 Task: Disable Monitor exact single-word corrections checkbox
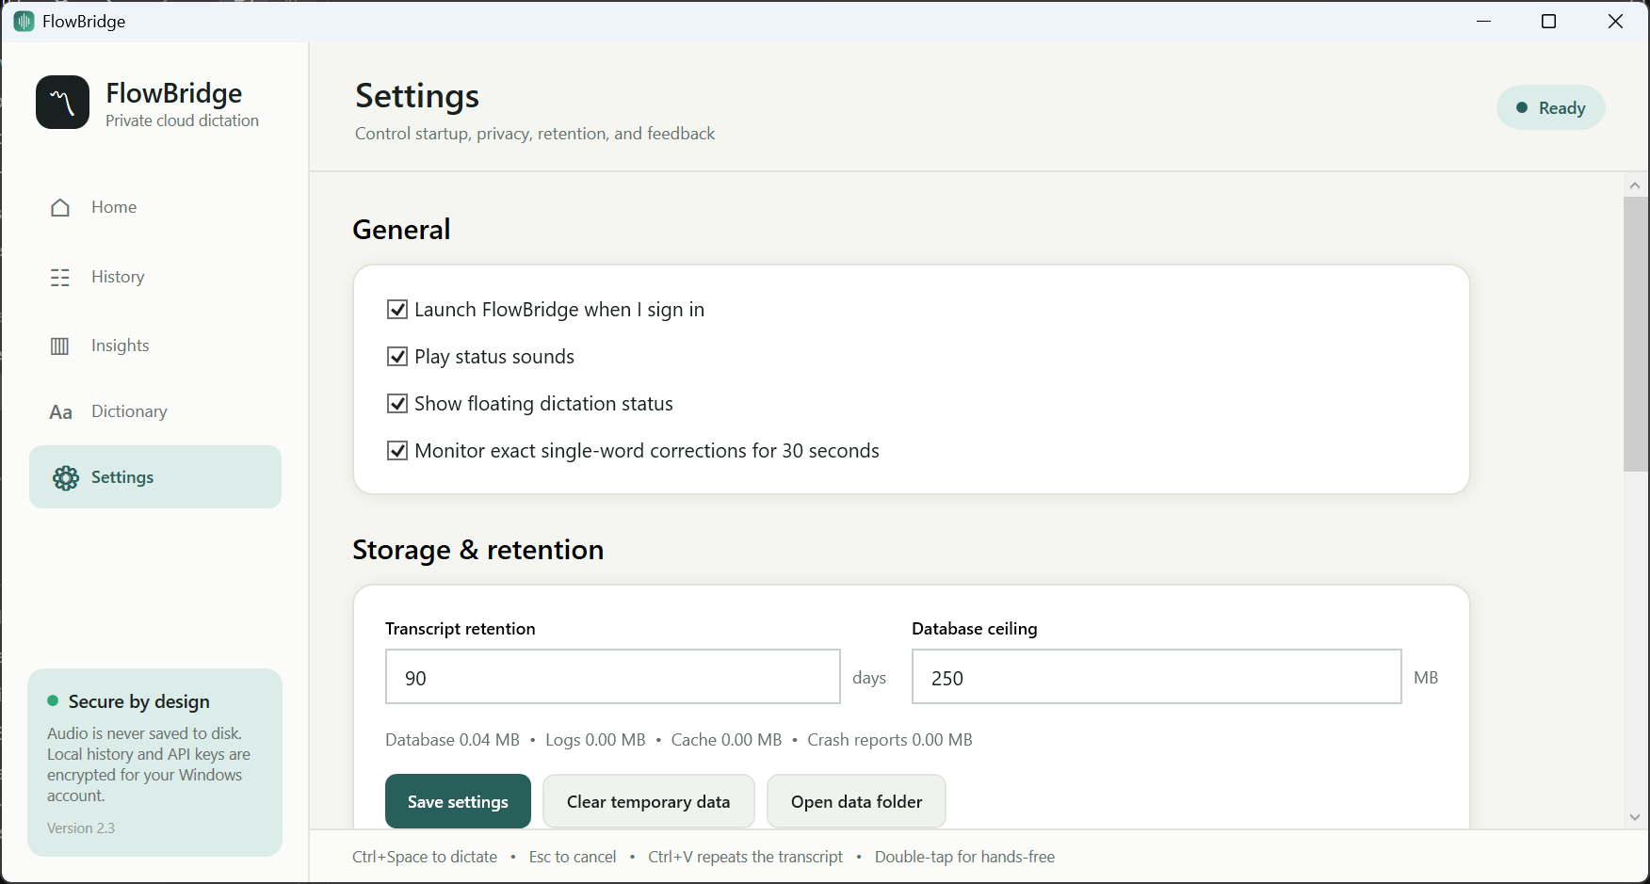[397, 451]
